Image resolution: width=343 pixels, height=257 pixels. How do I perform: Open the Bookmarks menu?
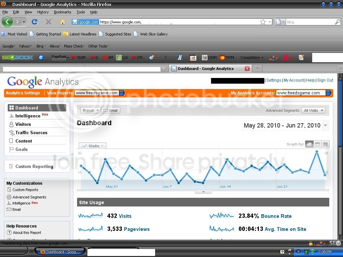click(x=62, y=12)
